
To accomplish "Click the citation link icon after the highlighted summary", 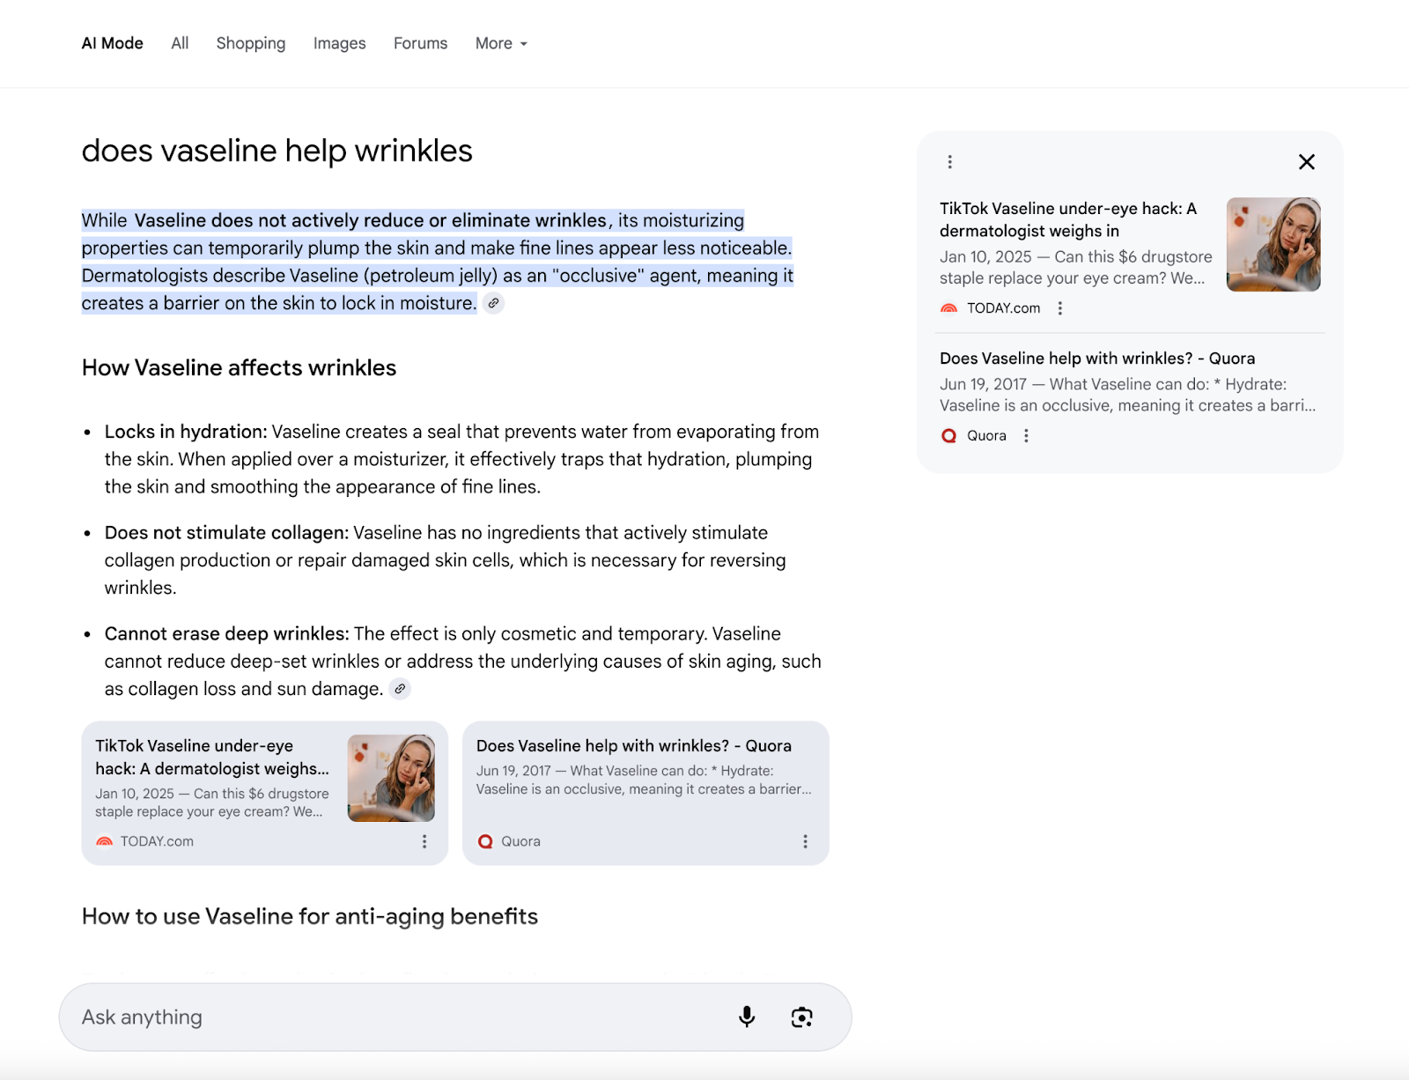I will (x=493, y=304).
